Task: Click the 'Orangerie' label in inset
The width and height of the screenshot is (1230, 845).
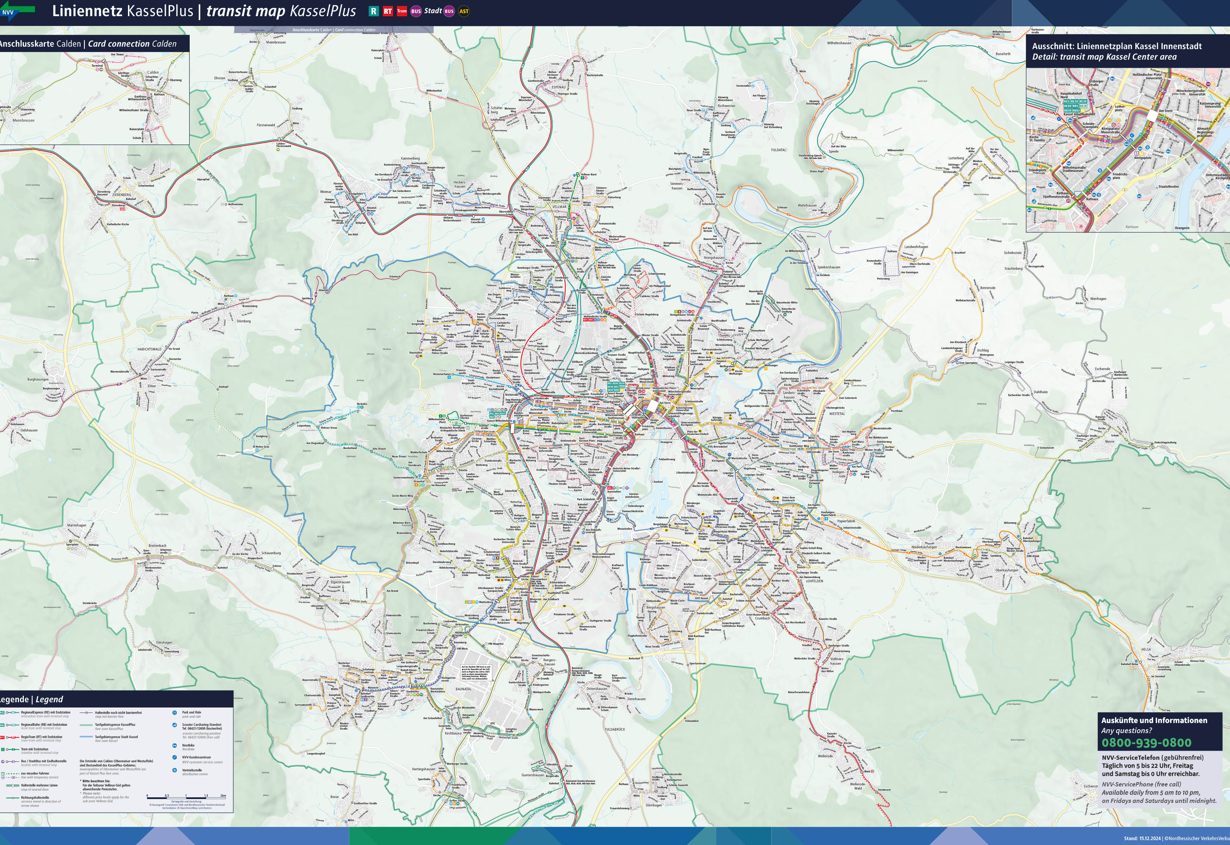Action: [x=1182, y=228]
